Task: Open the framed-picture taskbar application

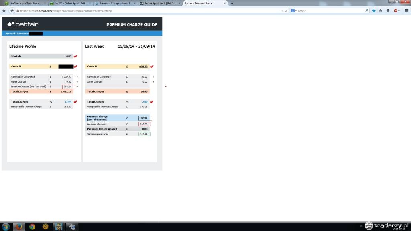Action: (x=59, y=227)
